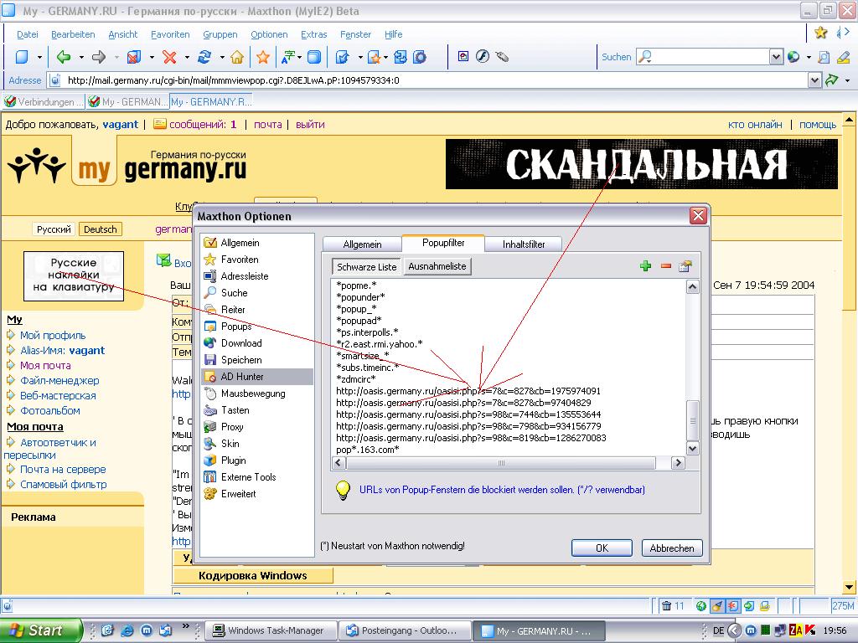Viewport: 858px width, 643px height.
Task: Switch the list to Ausnahmeliste
Action: pos(437,266)
